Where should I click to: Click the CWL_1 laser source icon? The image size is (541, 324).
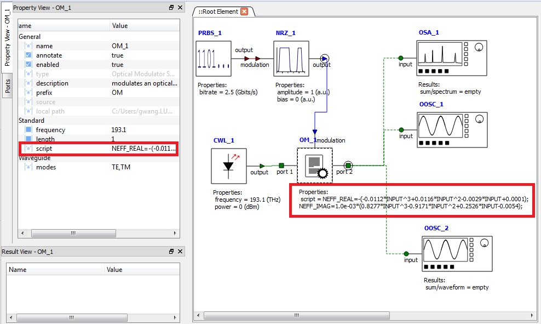coord(228,166)
